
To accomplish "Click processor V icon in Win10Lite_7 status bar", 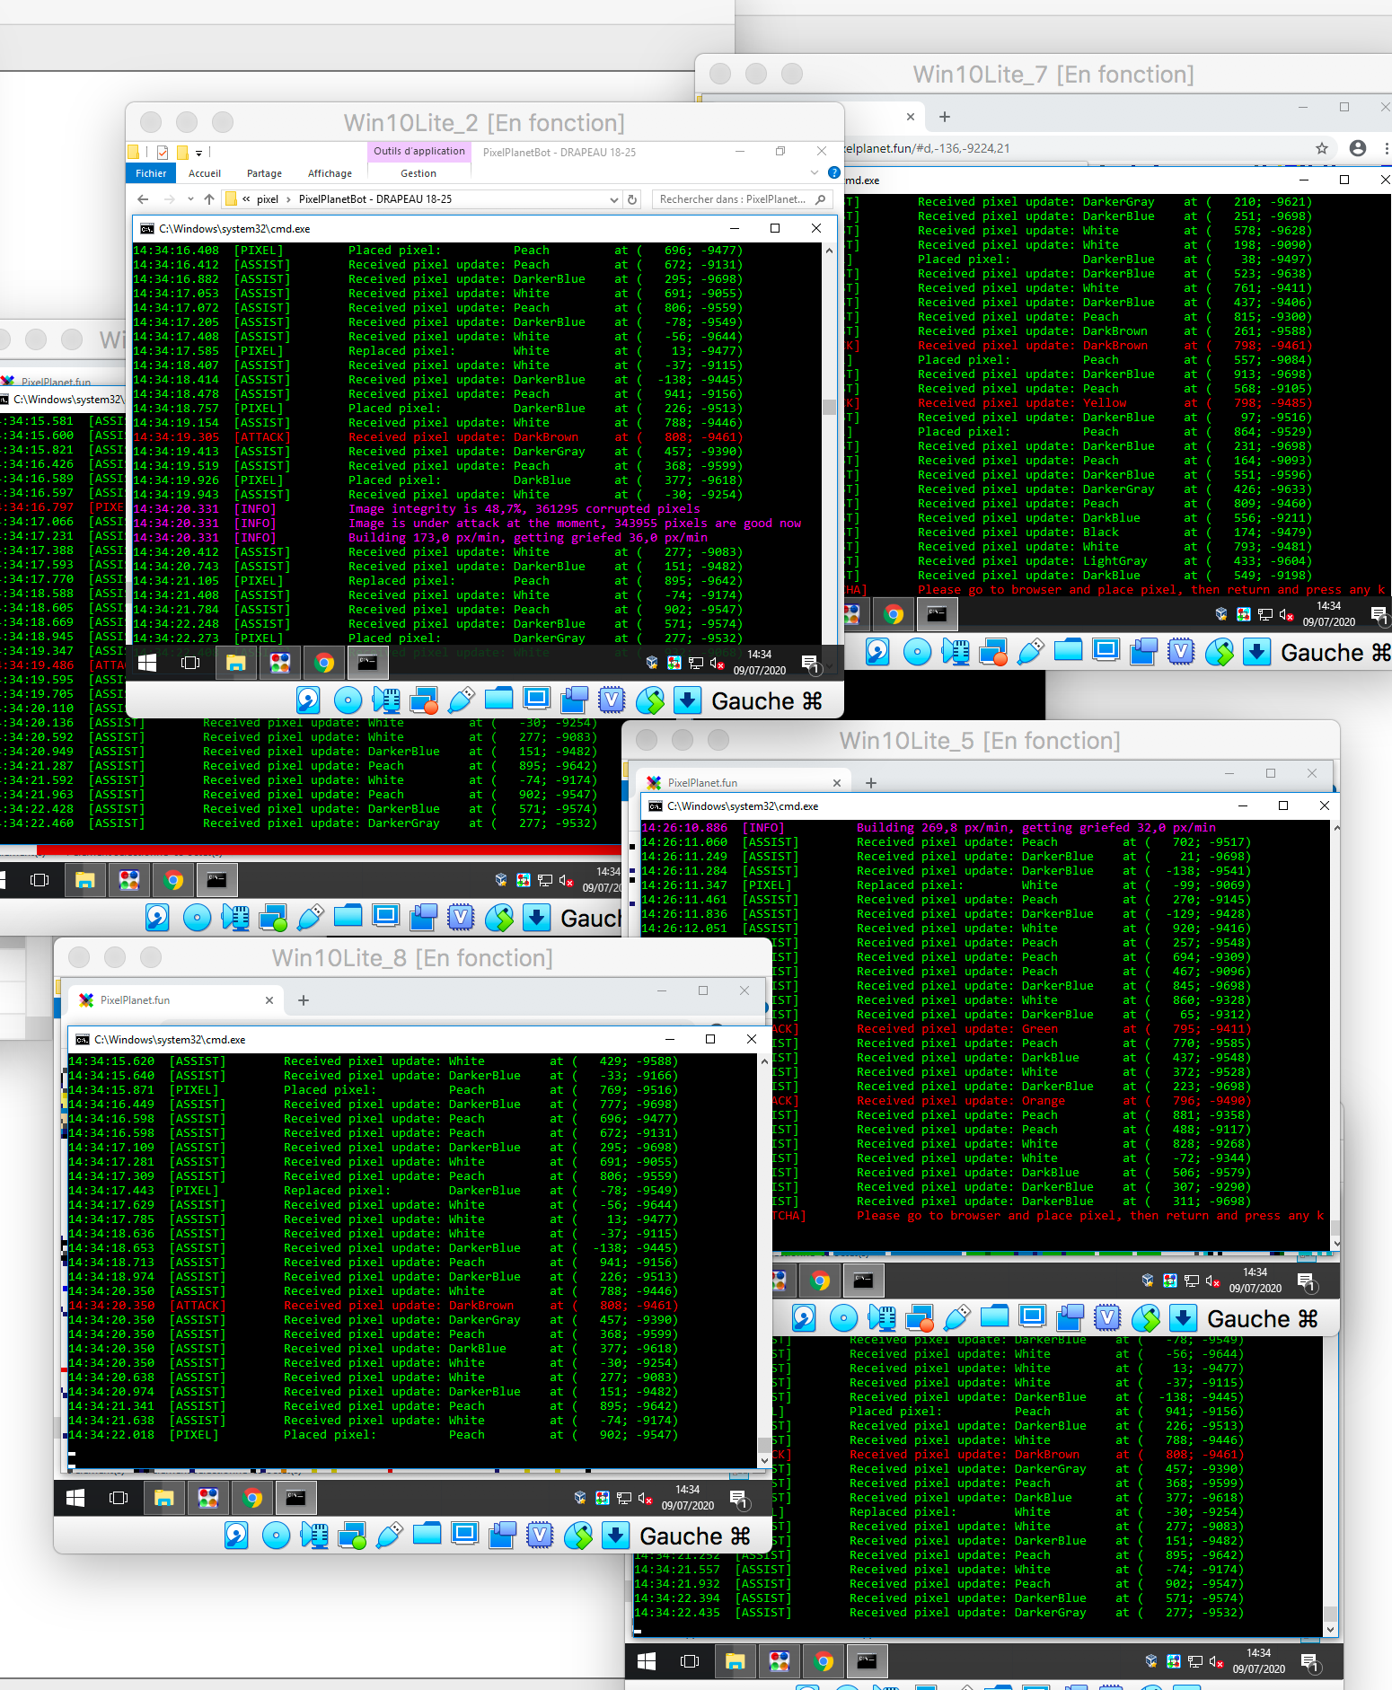I will click(x=1181, y=652).
